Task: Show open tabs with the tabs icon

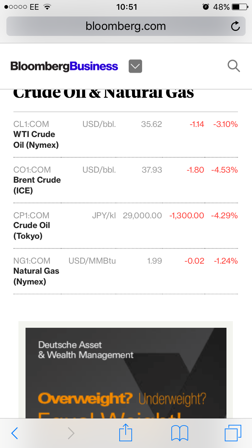Action: click(233, 433)
